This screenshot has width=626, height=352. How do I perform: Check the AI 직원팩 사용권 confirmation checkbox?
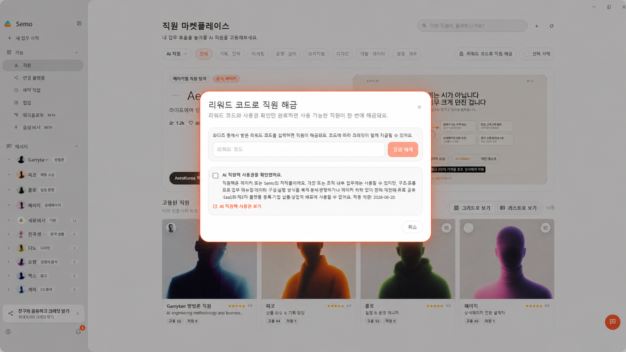click(x=215, y=175)
